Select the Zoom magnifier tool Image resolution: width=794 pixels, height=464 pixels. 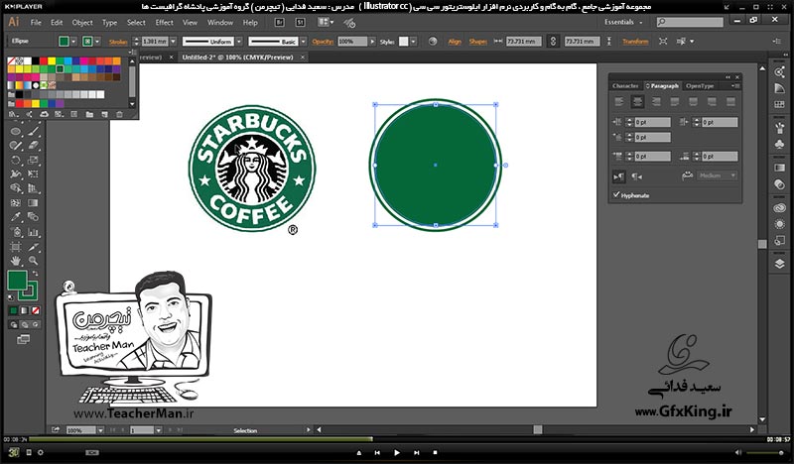point(34,261)
